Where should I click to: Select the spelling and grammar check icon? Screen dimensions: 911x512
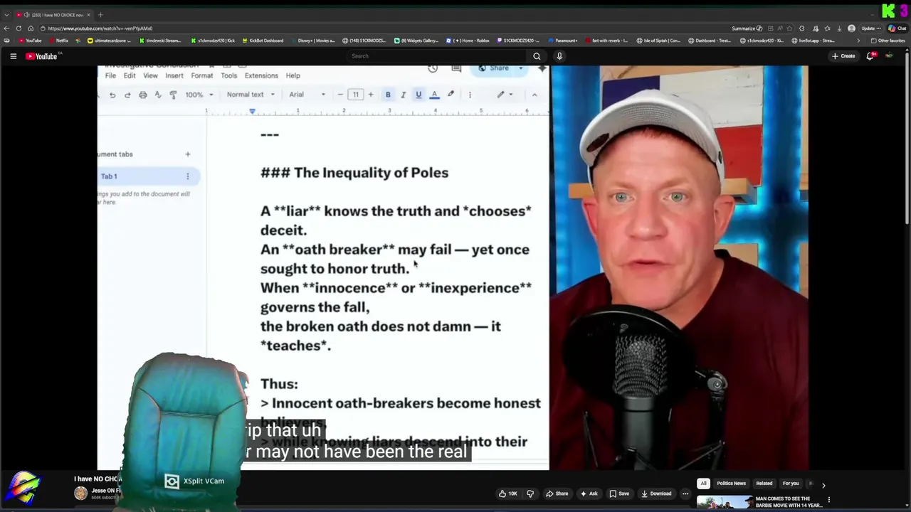click(158, 95)
